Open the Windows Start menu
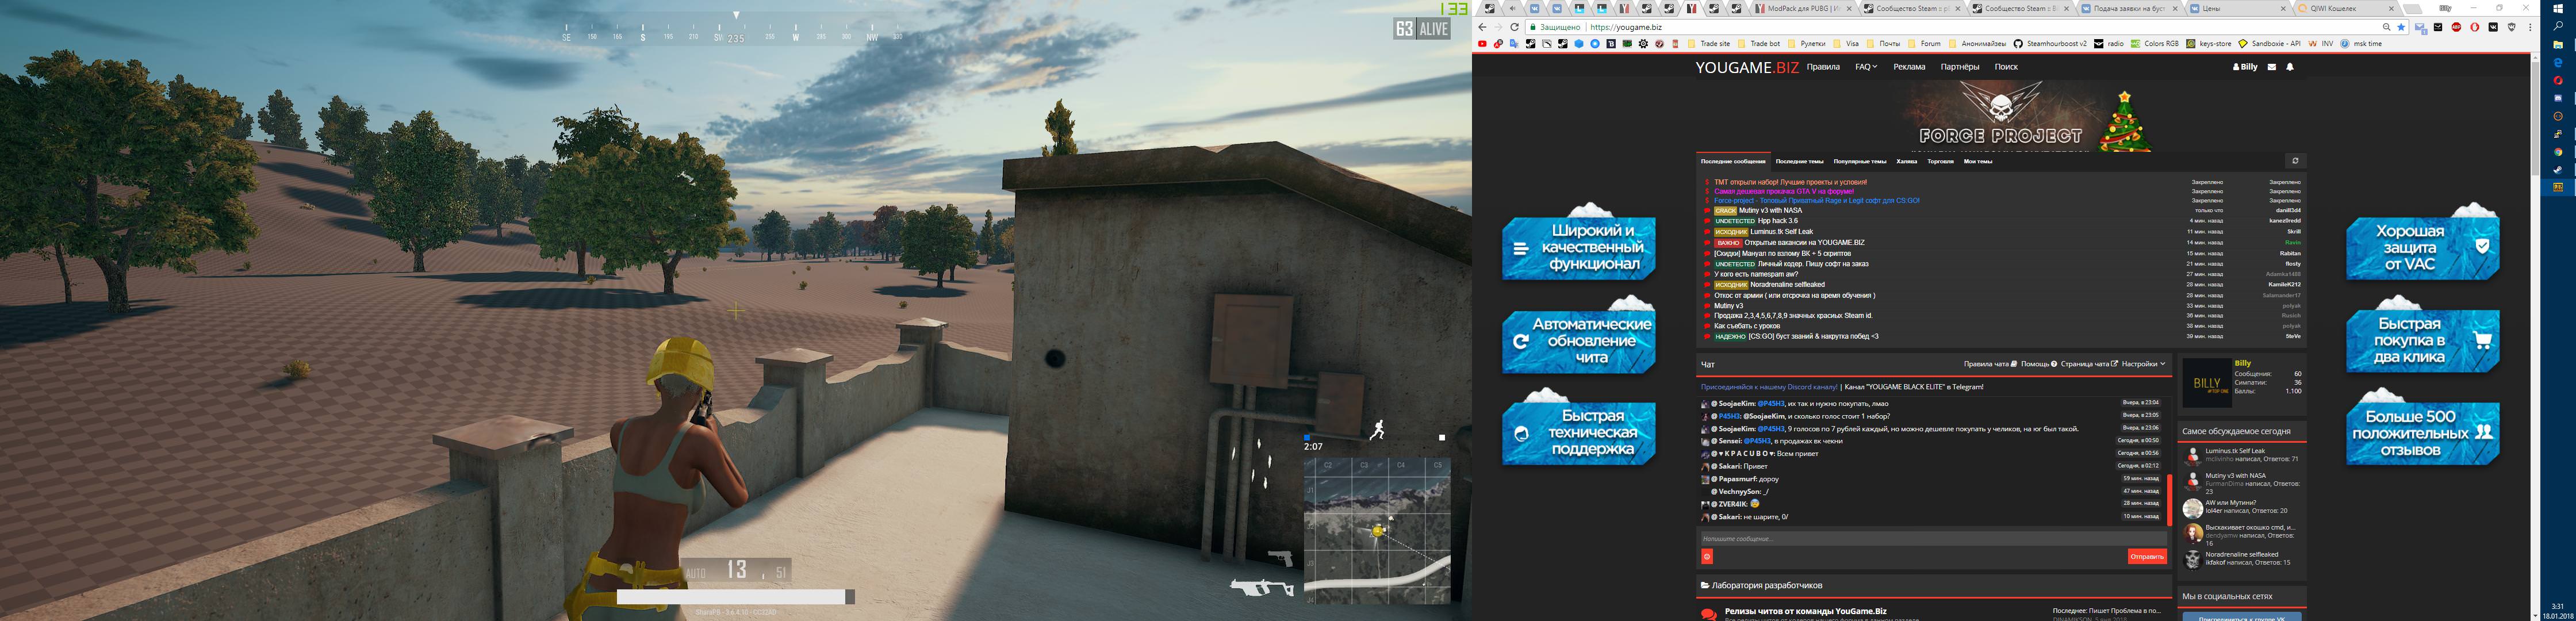 (x=2558, y=8)
